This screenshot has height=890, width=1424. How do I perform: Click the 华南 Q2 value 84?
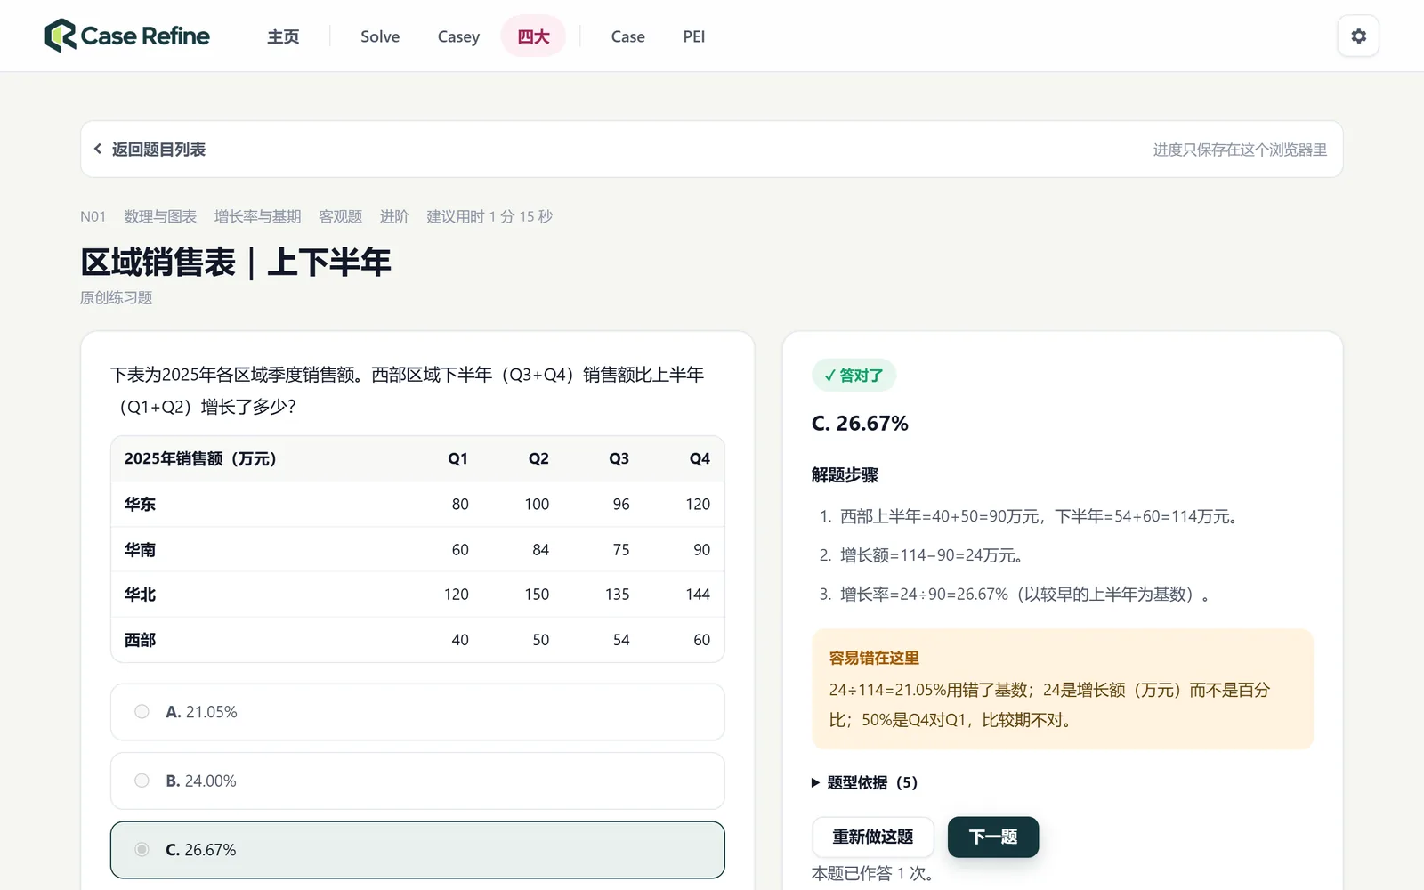click(x=540, y=550)
